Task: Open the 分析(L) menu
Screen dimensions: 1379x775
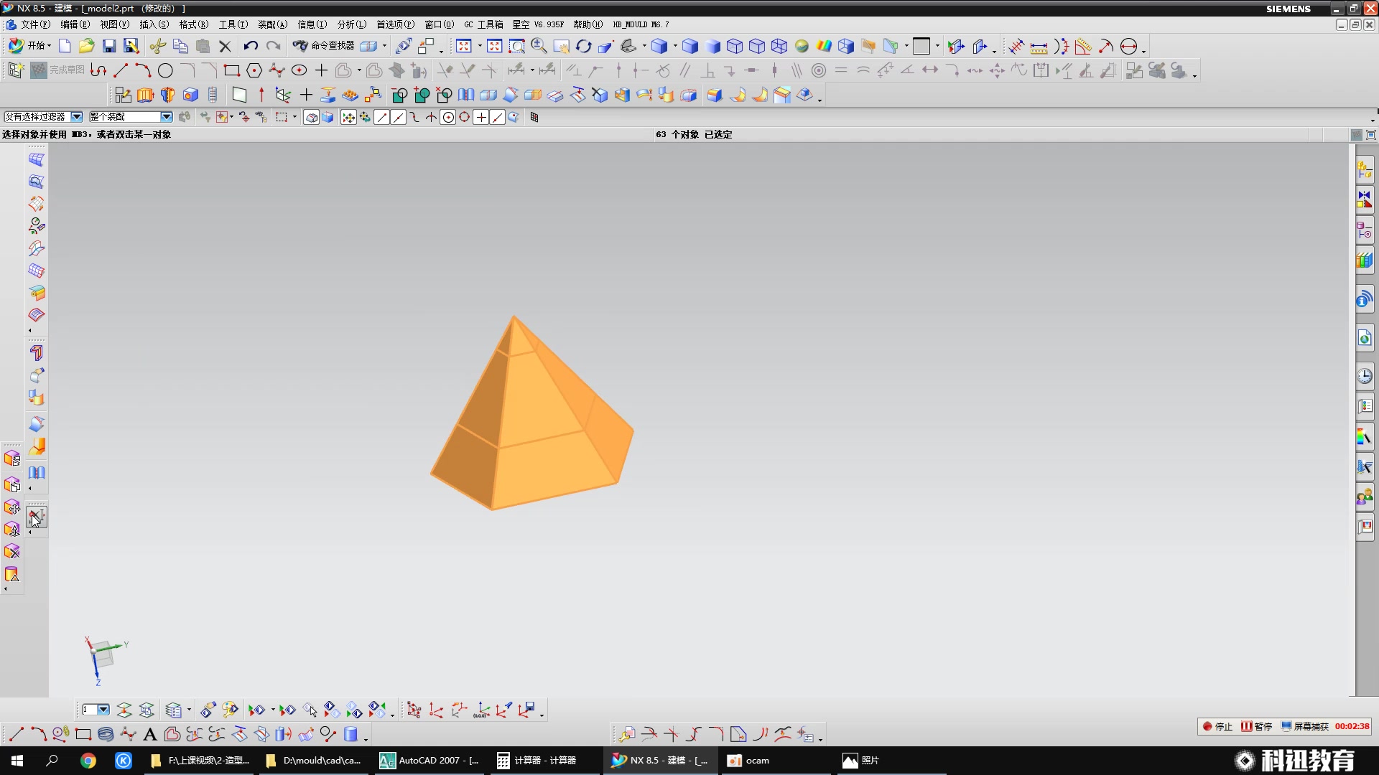Action: [351, 24]
